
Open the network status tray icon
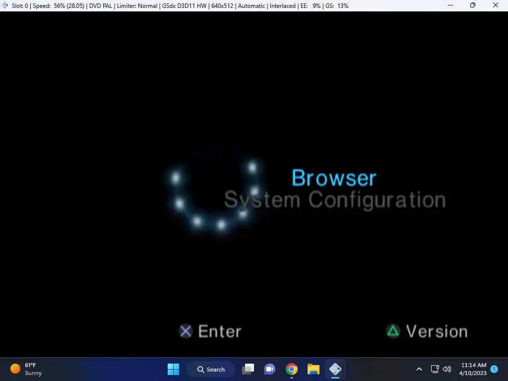(435, 369)
